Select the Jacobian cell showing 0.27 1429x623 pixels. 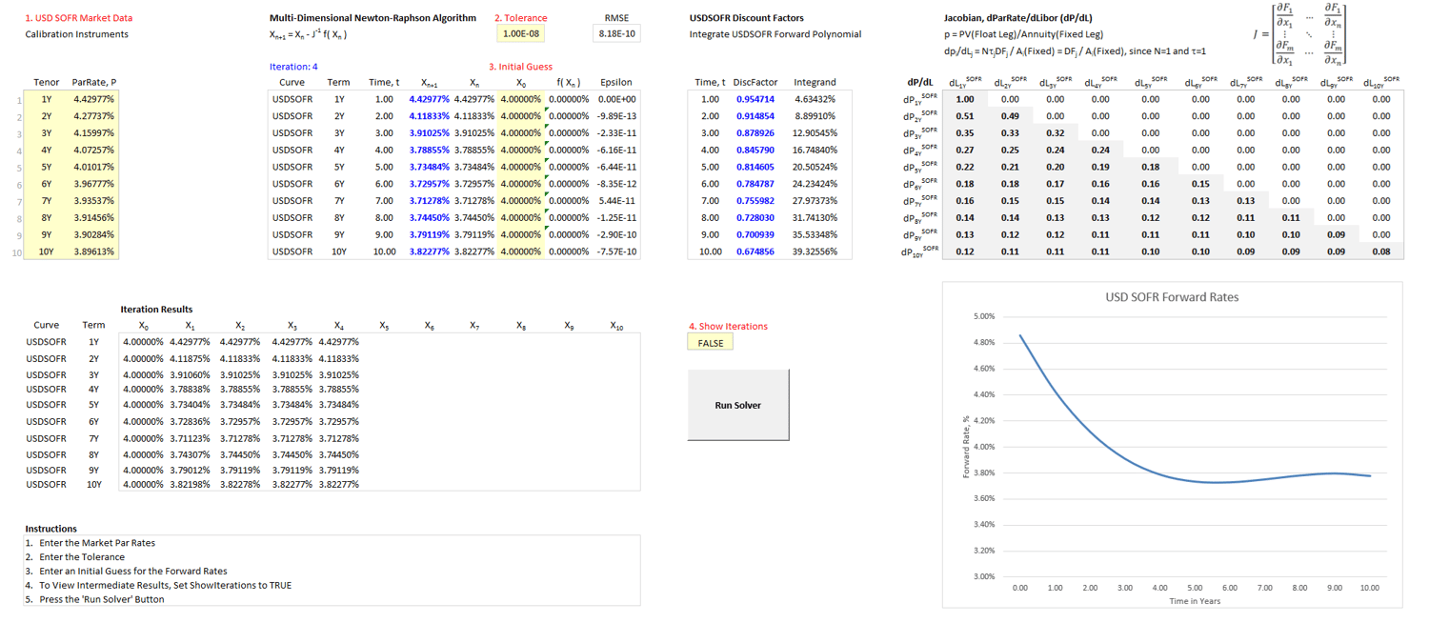pos(965,151)
